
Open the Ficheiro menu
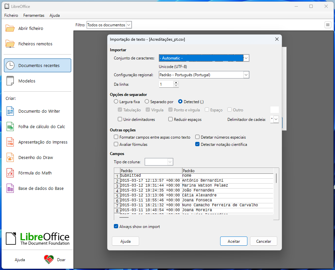(11, 15)
